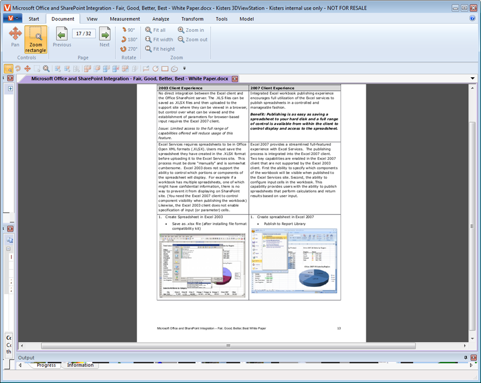This screenshot has height=383, width=481.
Task: Click the magnifier fit icon in the quick toolbar
Action: pos(46,68)
